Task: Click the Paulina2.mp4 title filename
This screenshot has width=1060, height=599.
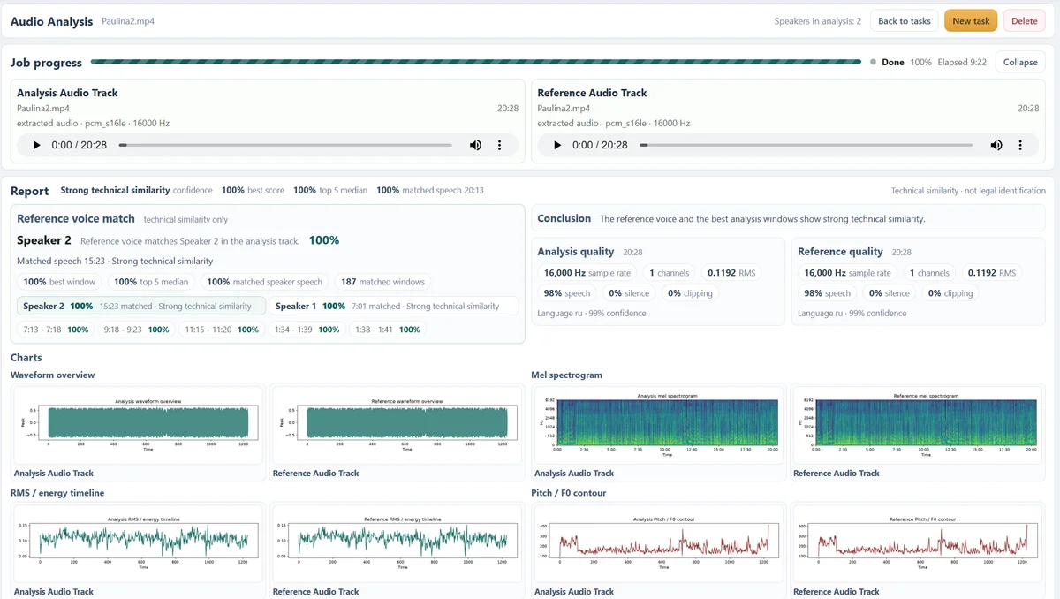Action: coord(128,21)
